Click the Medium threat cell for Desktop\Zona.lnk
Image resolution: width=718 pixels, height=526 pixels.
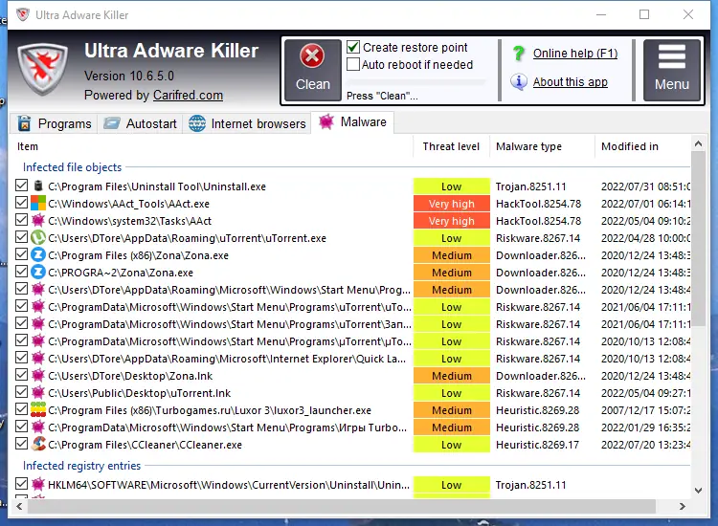click(452, 376)
